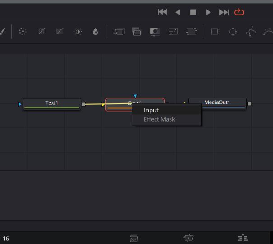The width and height of the screenshot is (273, 244).
Task: Add an Ellipse mask
Action: tap(233, 32)
